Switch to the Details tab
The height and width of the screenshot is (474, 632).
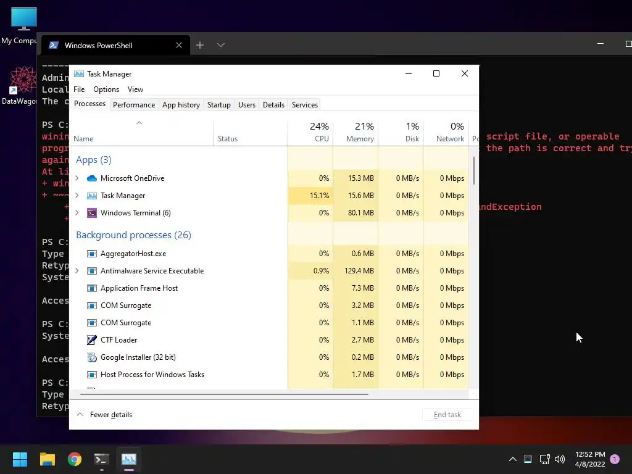click(273, 105)
